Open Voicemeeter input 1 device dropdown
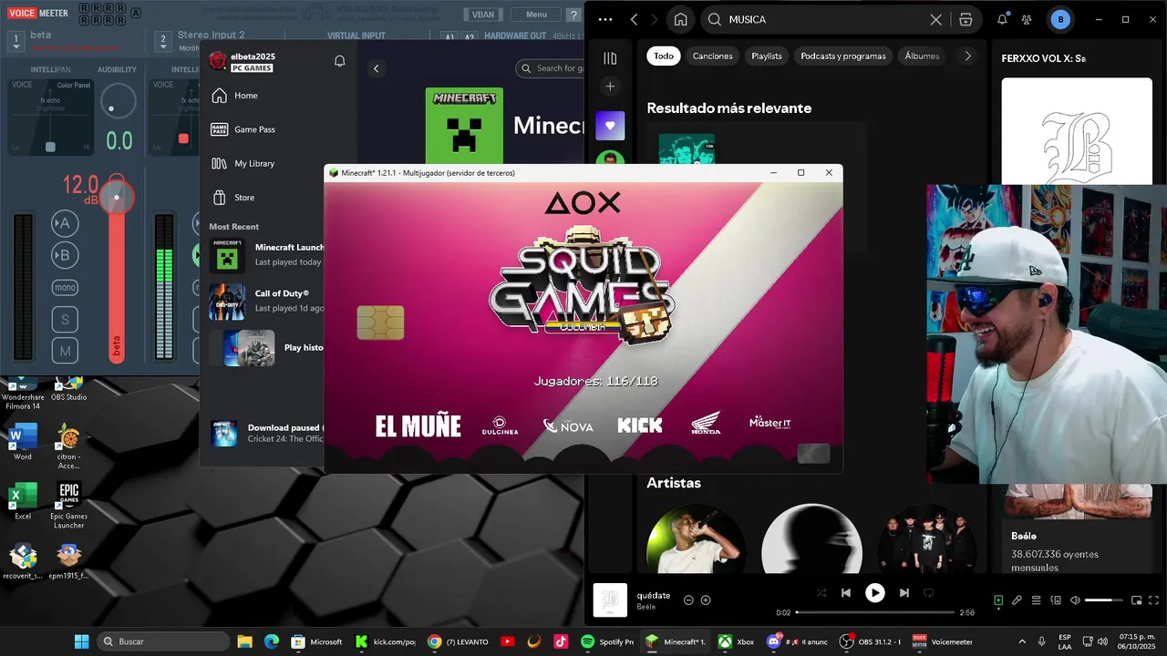This screenshot has height=656, width=1167. tap(15, 41)
